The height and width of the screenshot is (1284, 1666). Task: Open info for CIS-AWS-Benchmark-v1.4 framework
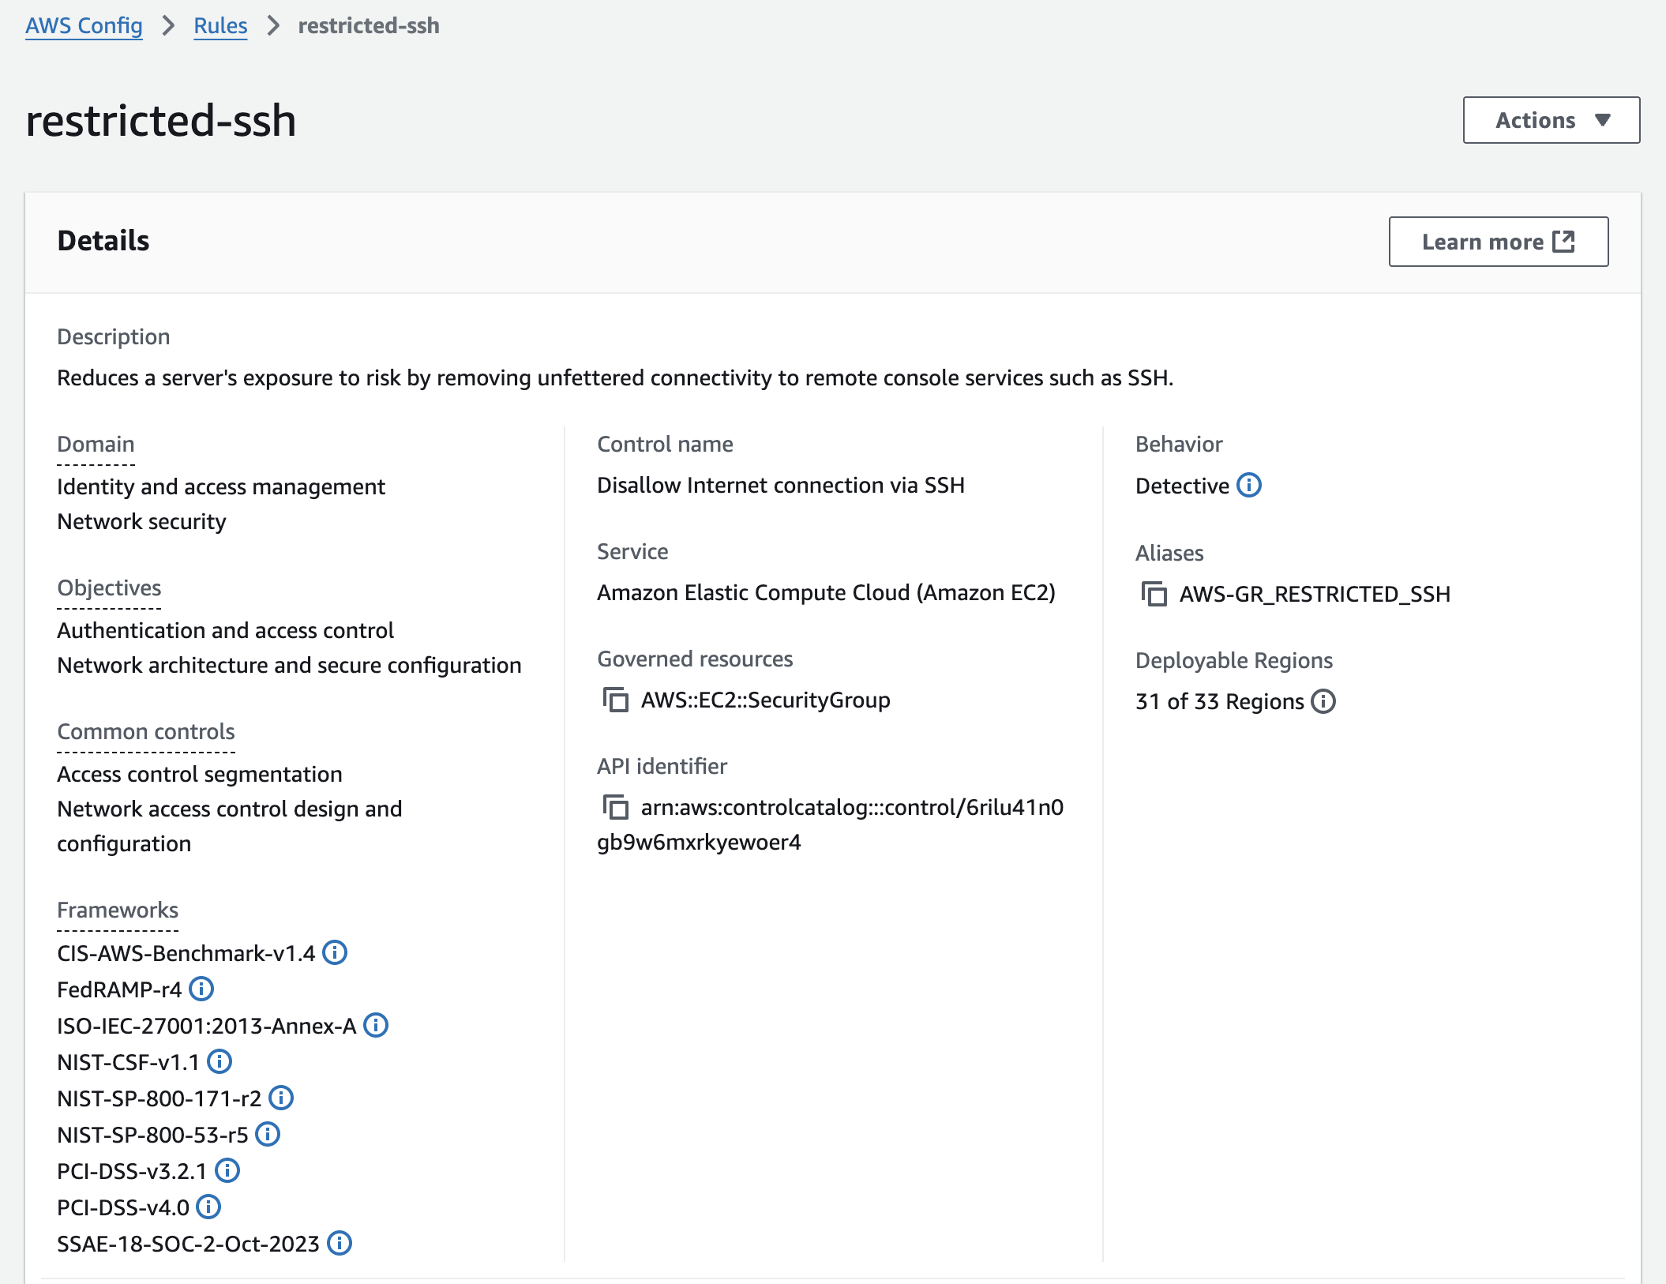coord(335,952)
